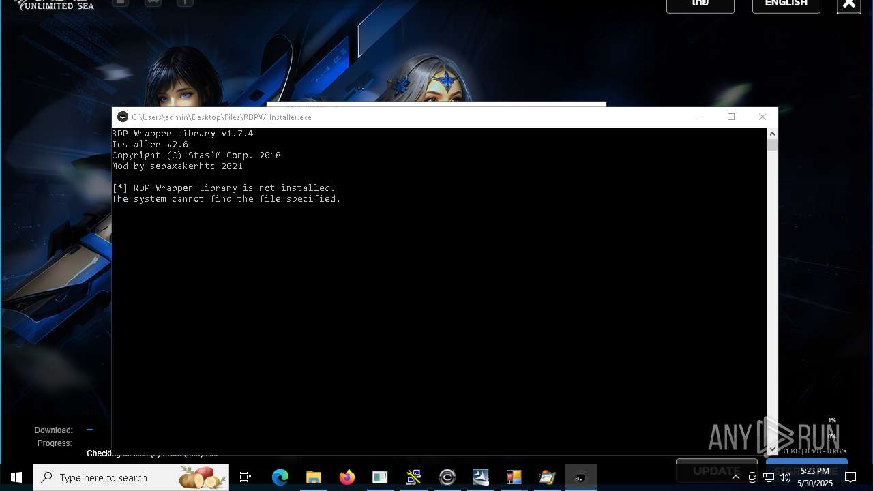This screenshot has width=873, height=491.
Task: Click 'RDP Wrapper Library is not installed' line
Action: coord(224,188)
